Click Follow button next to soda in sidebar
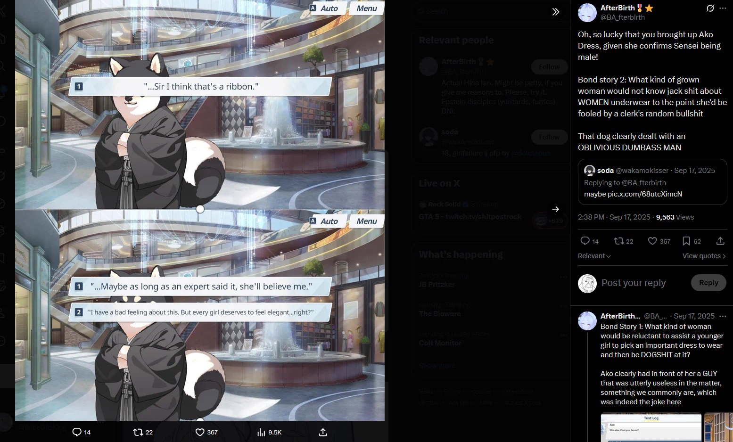733x442 pixels. [x=549, y=137]
